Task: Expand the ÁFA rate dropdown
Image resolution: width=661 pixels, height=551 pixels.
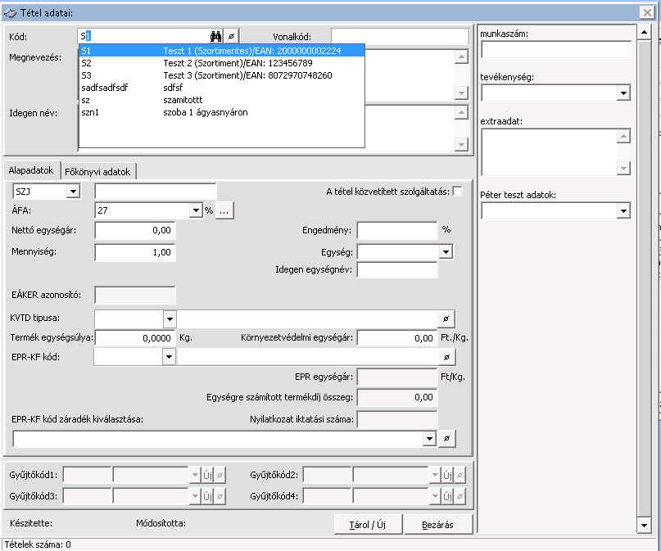Action: (196, 210)
